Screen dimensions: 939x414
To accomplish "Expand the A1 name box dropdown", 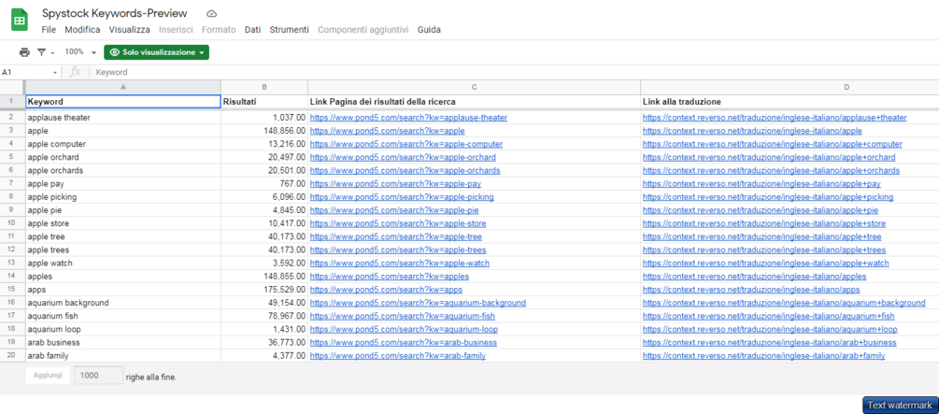I will coord(55,72).
